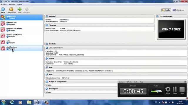Image resolution: width=188 pixels, height=105 pixels.
Task: Click 'Windows 7' operating system value
Action: point(63,22)
